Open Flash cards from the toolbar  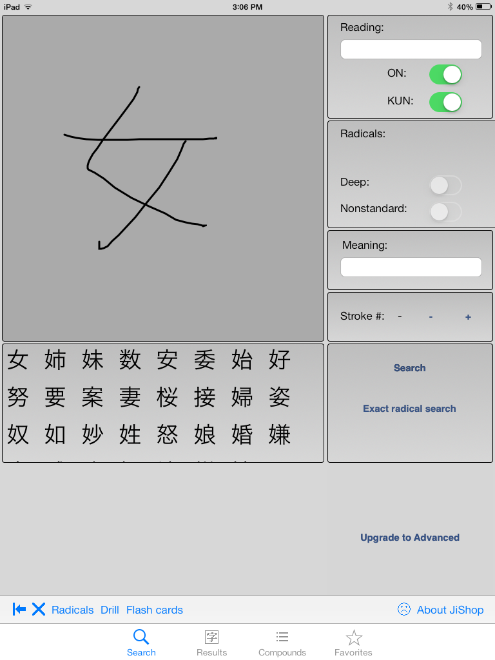(155, 610)
